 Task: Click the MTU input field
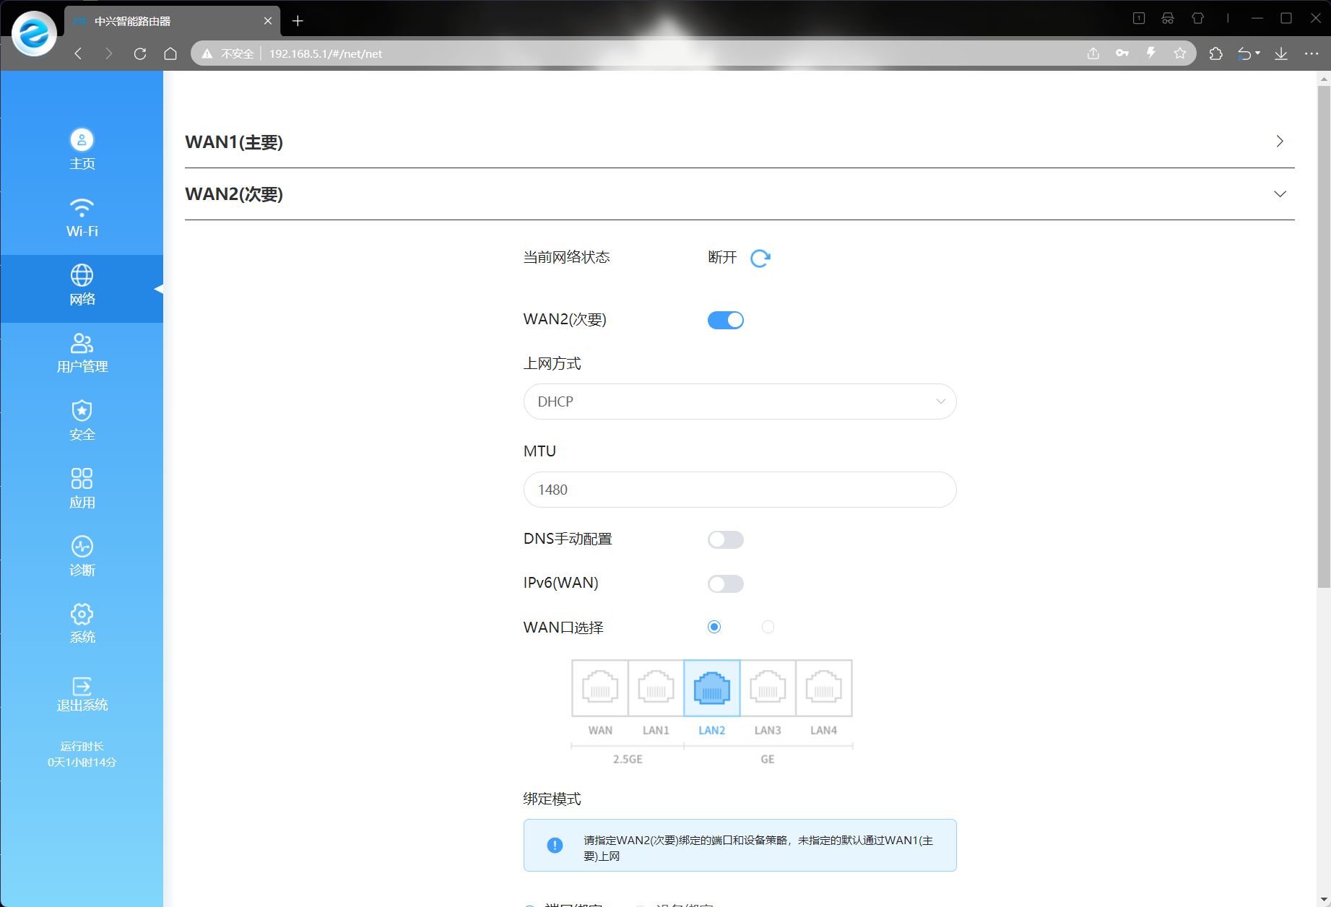pos(740,490)
